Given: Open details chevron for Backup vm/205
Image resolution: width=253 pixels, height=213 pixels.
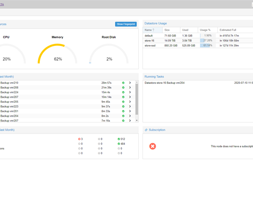Looking at the screenshot, I should 130,102.
